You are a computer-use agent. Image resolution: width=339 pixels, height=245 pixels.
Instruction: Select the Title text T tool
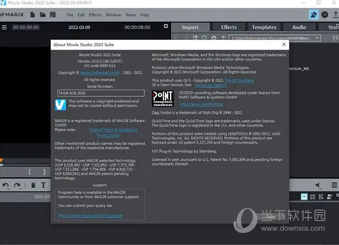pos(43,185)
